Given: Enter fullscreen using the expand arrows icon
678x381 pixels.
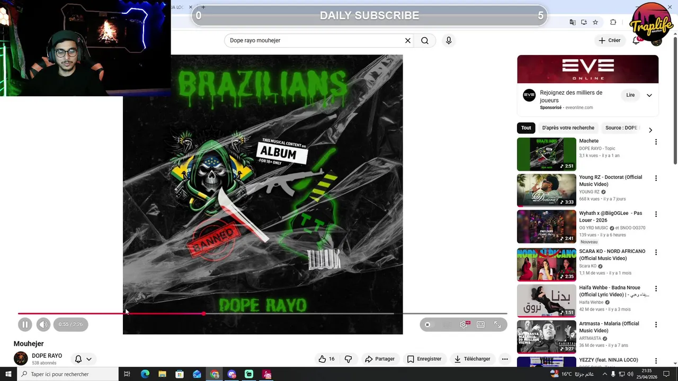Looking at the screenshot, I should click(x=497, y=324).
